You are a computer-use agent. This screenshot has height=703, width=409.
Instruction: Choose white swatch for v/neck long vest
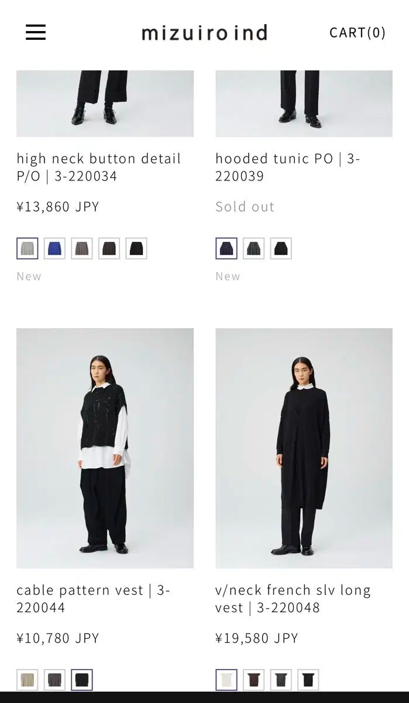[226, 680]
